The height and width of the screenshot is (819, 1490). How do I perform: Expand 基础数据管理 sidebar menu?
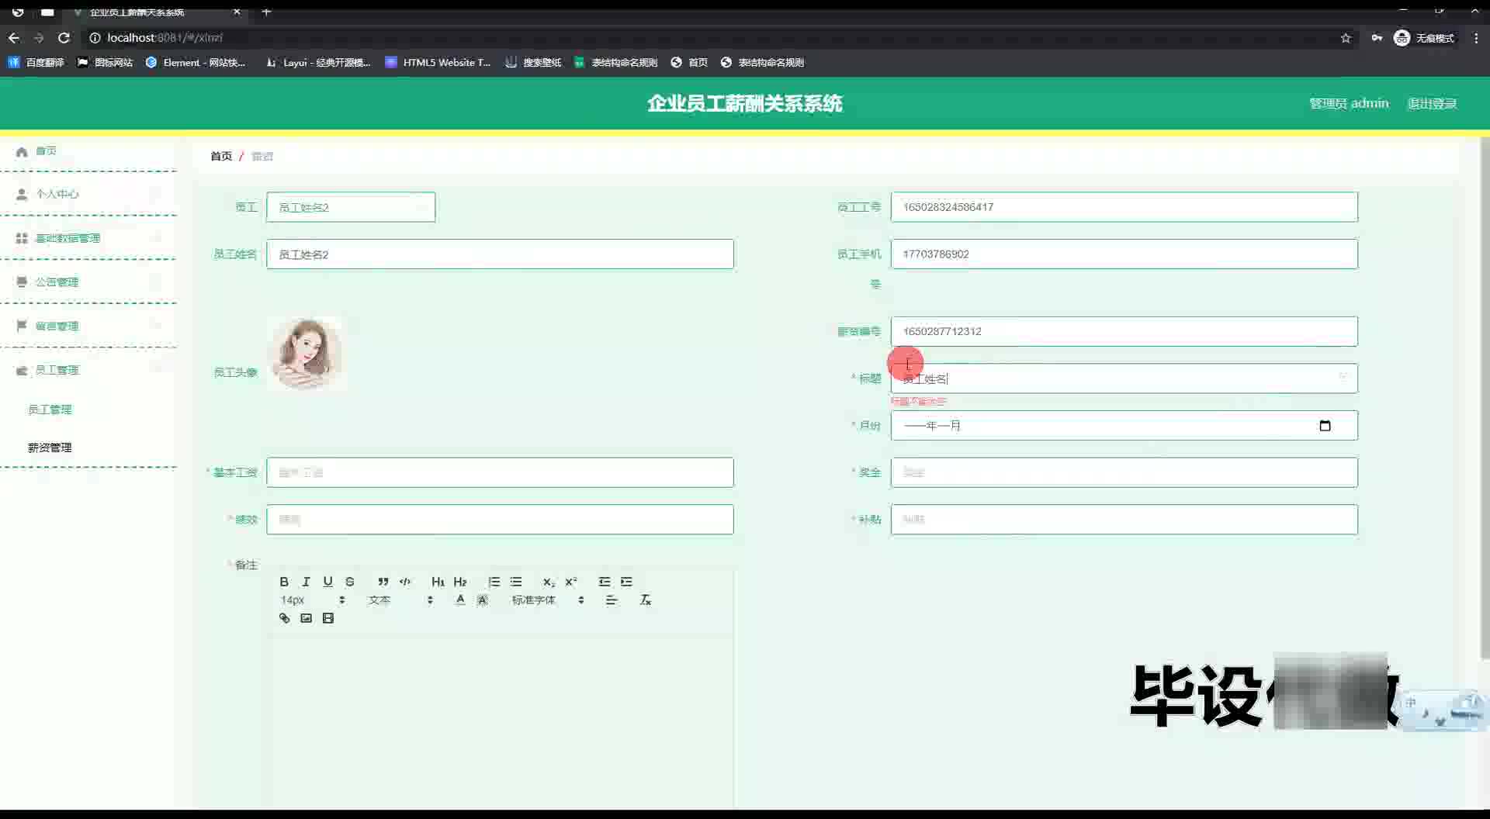89,238
